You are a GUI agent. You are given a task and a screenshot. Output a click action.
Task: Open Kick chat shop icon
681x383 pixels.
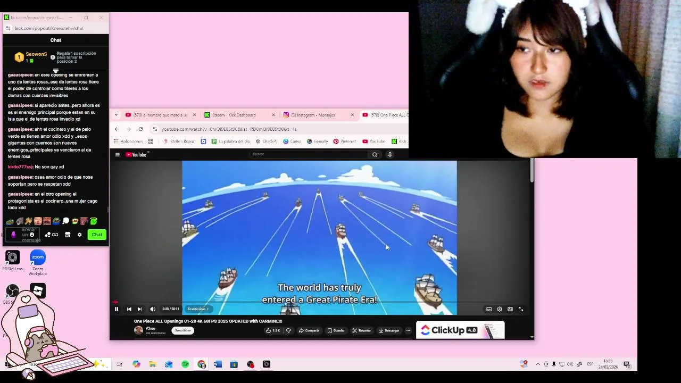pyautogui.click(x=68, y=235)
